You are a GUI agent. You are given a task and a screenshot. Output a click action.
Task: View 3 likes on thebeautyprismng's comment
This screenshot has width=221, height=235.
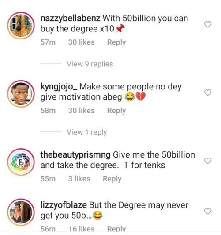point(79,179)
